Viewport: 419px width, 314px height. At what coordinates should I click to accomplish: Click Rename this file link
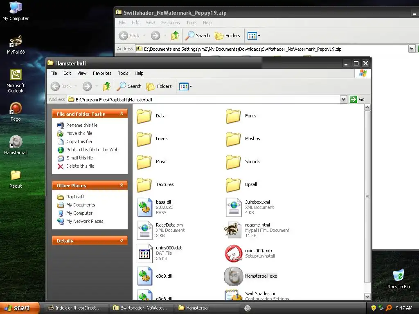(x=82, y=125)
